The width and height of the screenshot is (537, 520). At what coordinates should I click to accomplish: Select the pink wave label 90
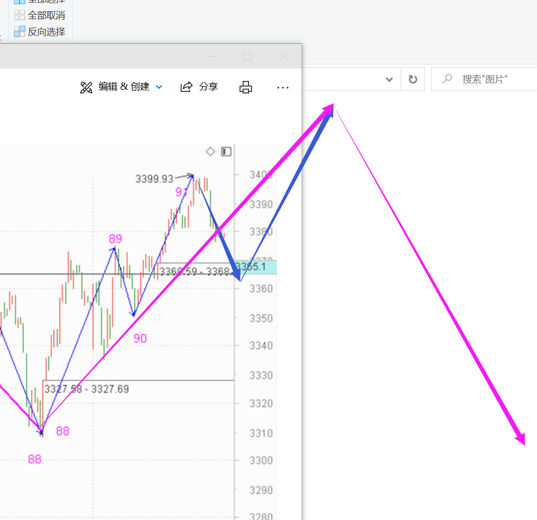tap(140, 338)
